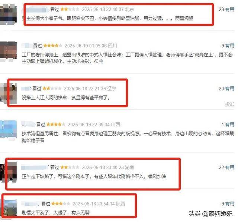Viewport: 238px width, 222px height.
Task: Click the two-star rating on Liaoning review
Action: tap(52, 89)
